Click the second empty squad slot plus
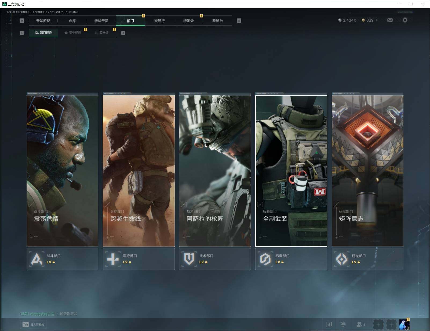Viewport: 430px width, 331px height. [391, 325]
